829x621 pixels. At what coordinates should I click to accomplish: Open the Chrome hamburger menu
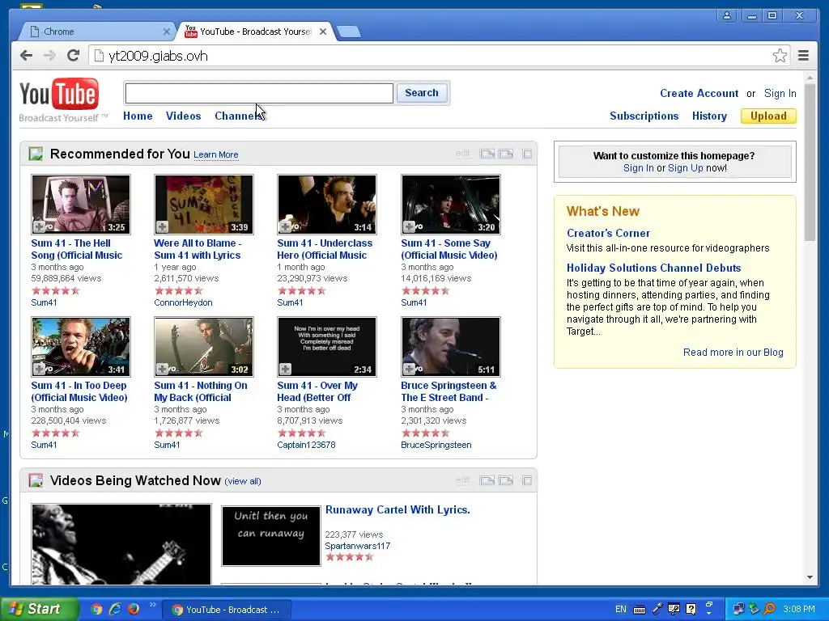(803, 56)
